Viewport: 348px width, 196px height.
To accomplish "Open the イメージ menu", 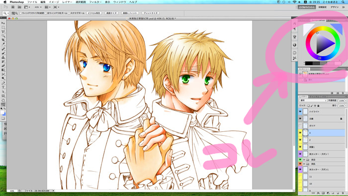I will coord(54,2).
